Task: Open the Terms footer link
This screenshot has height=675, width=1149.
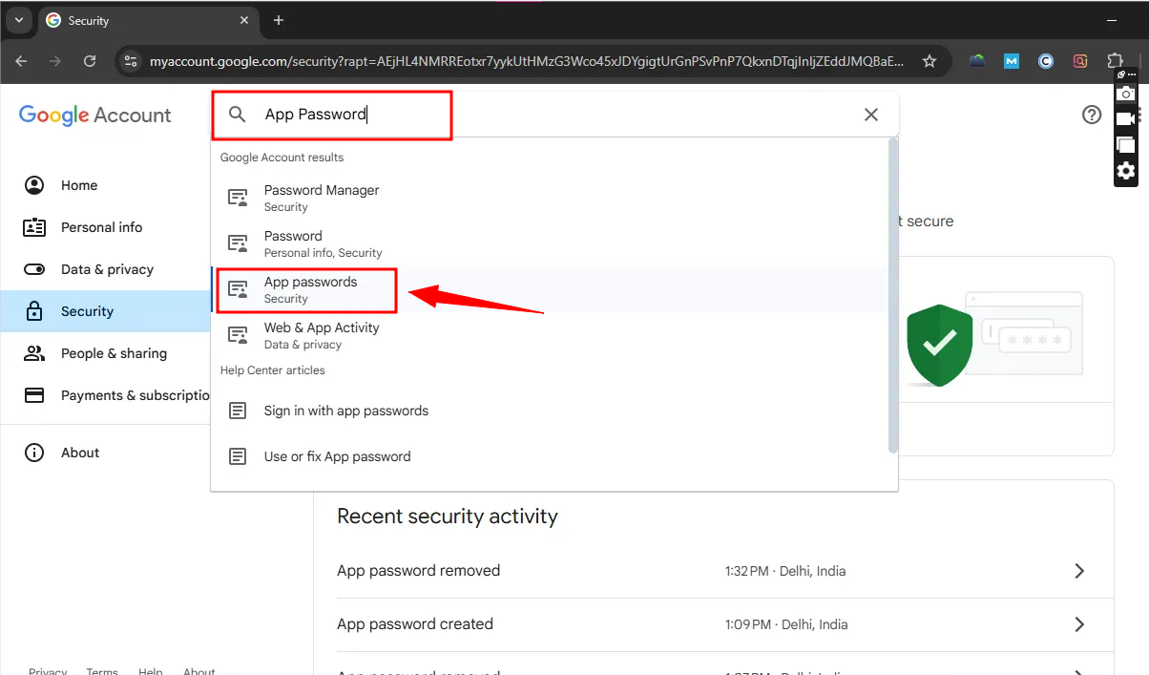Action: pyautogui.click(x=102, y=670)
